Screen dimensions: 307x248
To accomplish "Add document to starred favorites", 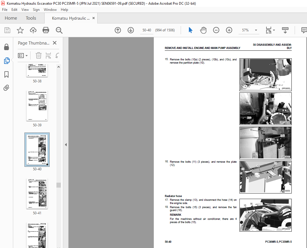I will (x=20, y=30).
